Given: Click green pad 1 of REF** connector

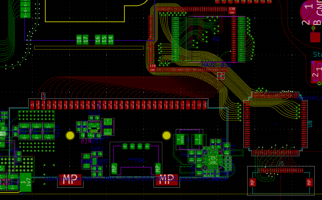Looking at the screenshot, I should tap(147, 146).
